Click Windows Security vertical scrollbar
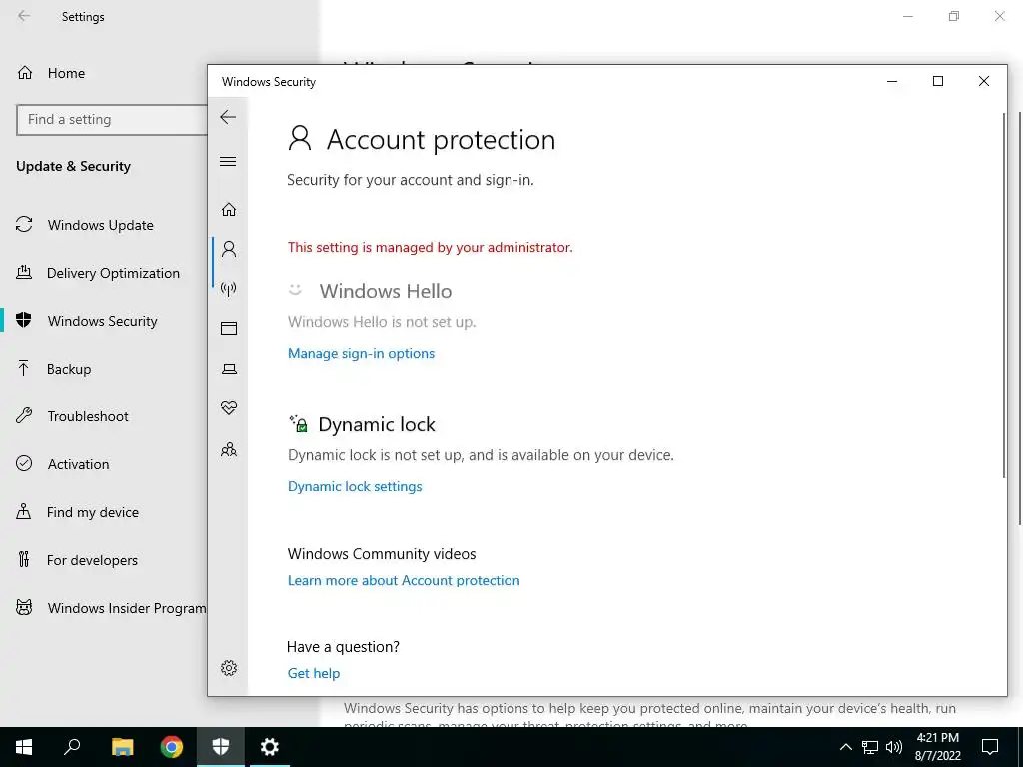Viewport: 1023px width, 767px height. point(1003,296)
